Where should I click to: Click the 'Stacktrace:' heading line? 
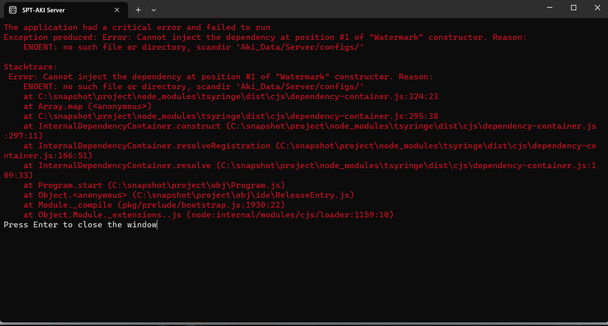tap(30, 67)
